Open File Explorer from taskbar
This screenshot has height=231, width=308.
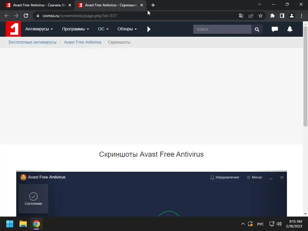[23, 224]
